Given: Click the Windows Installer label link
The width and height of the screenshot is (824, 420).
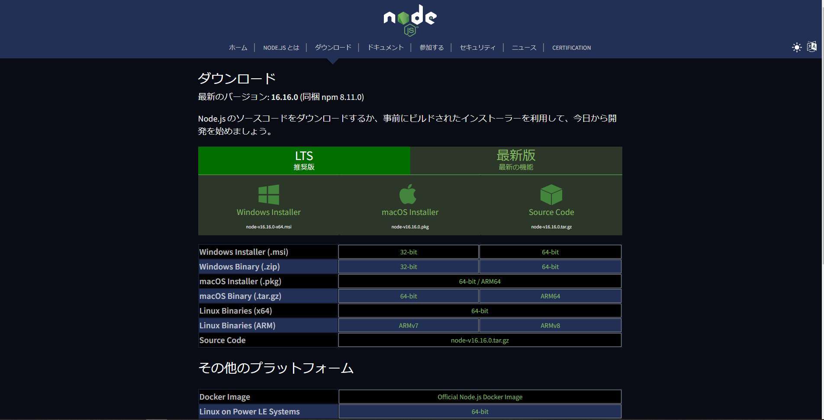Looking at the screenshot, I should point(269,212).
